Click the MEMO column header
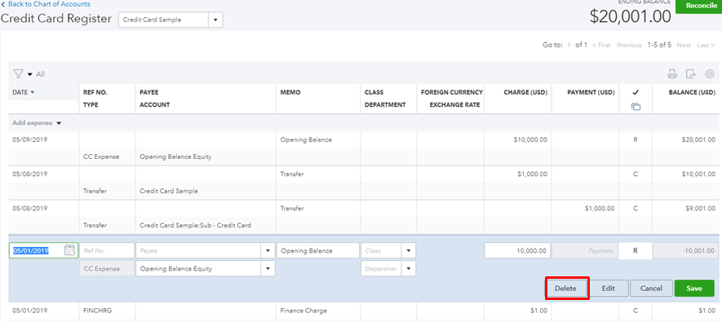The width and height of the screenshot is (722, 322). point(290,92)
